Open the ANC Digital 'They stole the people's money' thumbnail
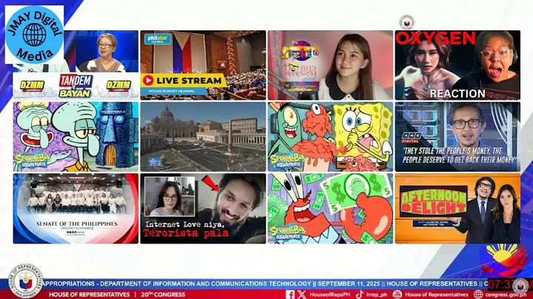Screen dimensions: 533x299 (457, 137)
